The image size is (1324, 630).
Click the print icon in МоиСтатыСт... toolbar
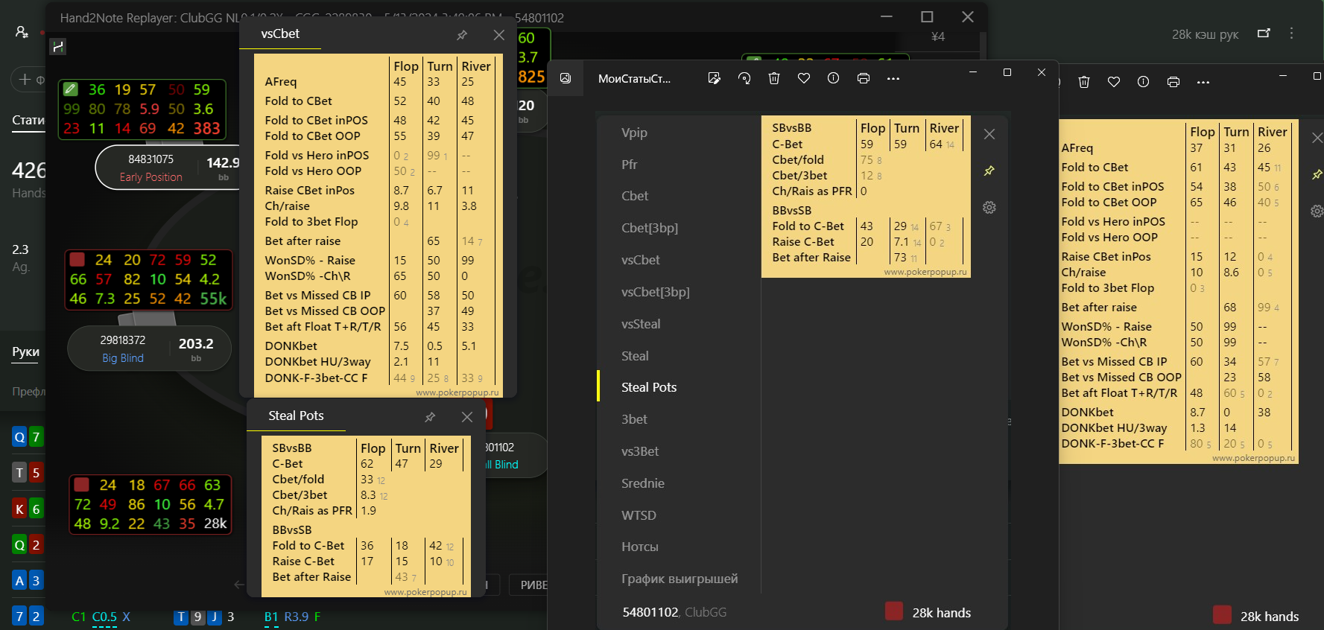click(x=864, y=78)
